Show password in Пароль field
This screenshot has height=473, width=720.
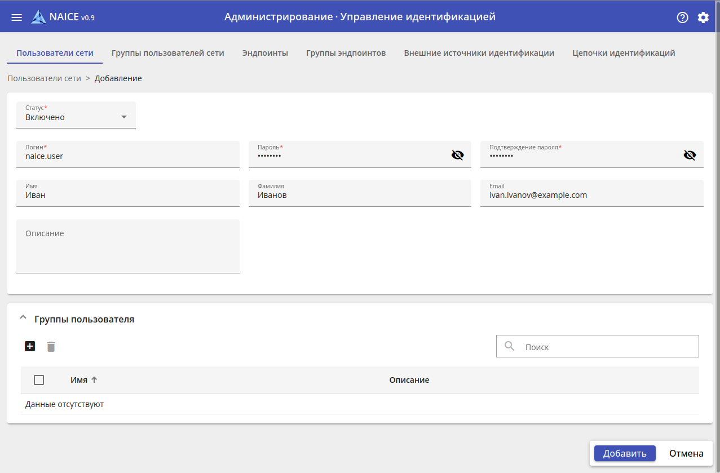[x=458, y=155]
